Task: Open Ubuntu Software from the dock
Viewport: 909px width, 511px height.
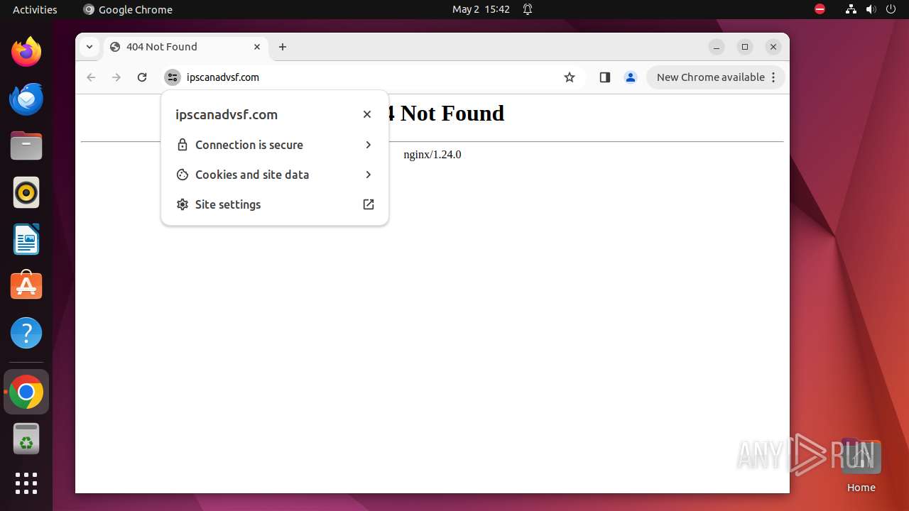Action: click(x=26, y=286)
